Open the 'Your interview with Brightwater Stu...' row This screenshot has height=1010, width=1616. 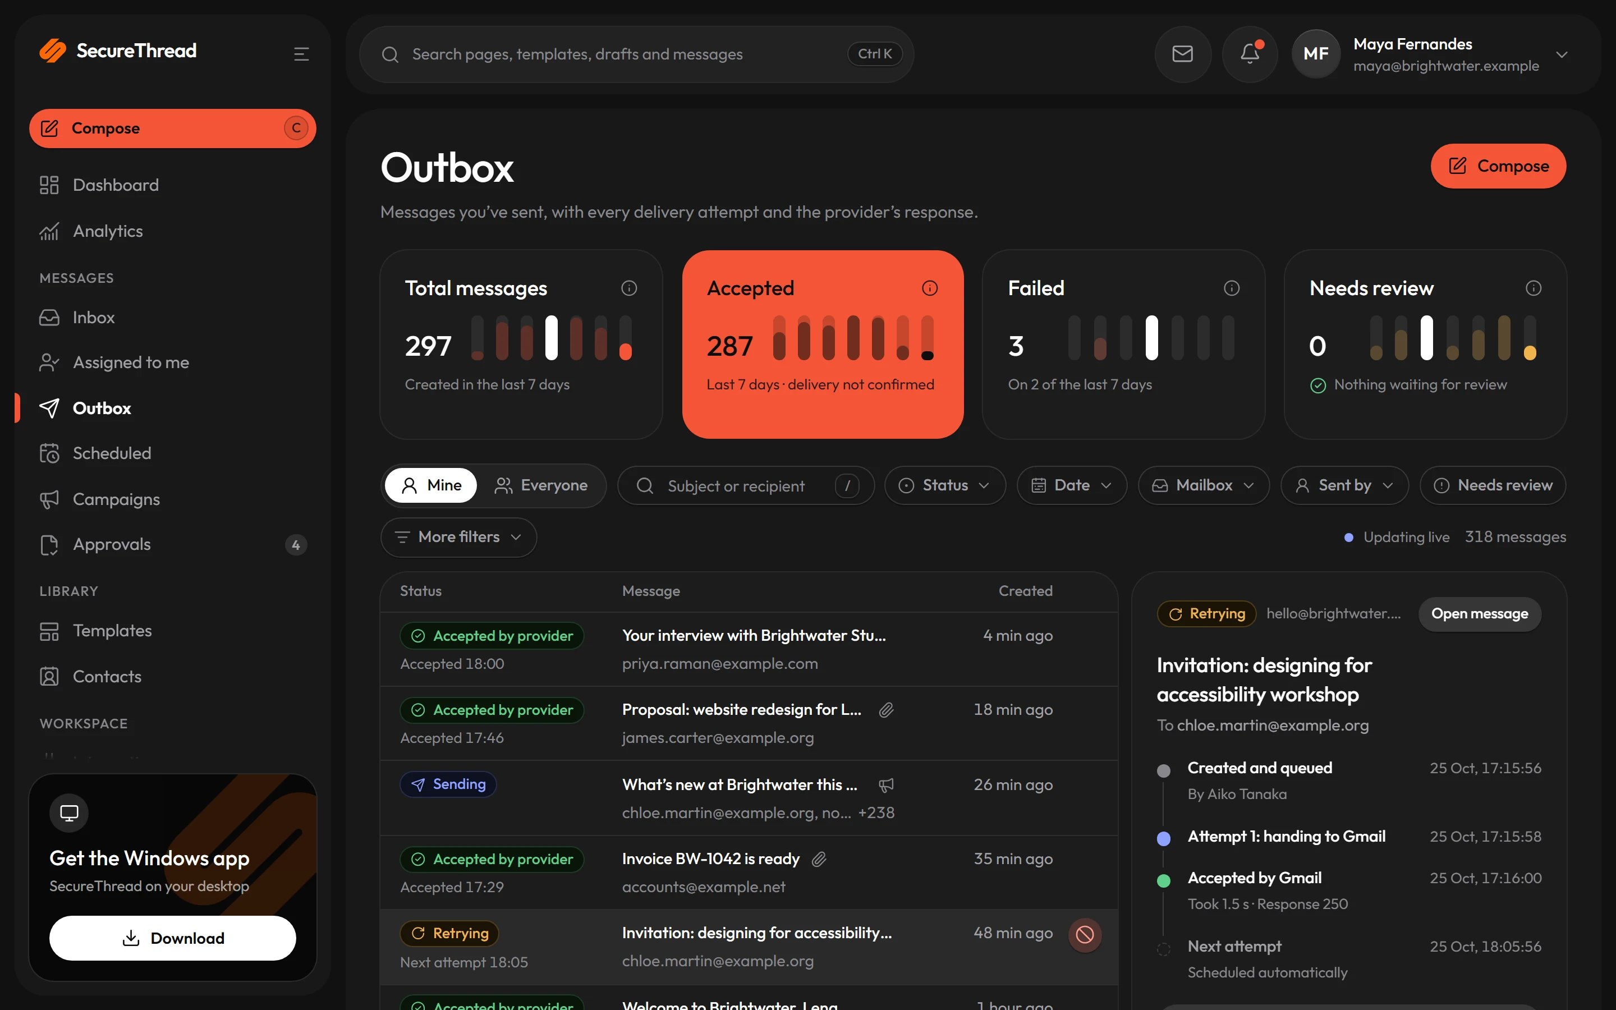749,649
